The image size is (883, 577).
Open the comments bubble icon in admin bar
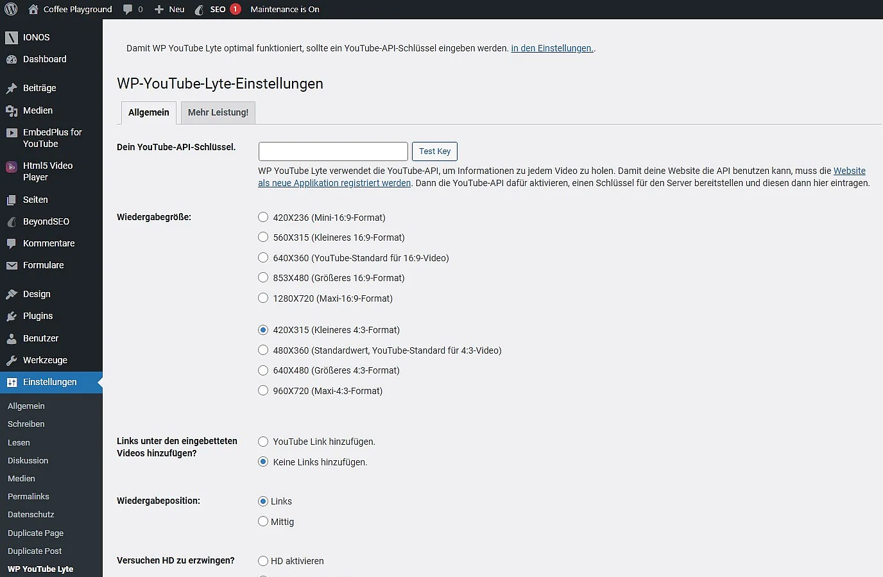[128, 9]
